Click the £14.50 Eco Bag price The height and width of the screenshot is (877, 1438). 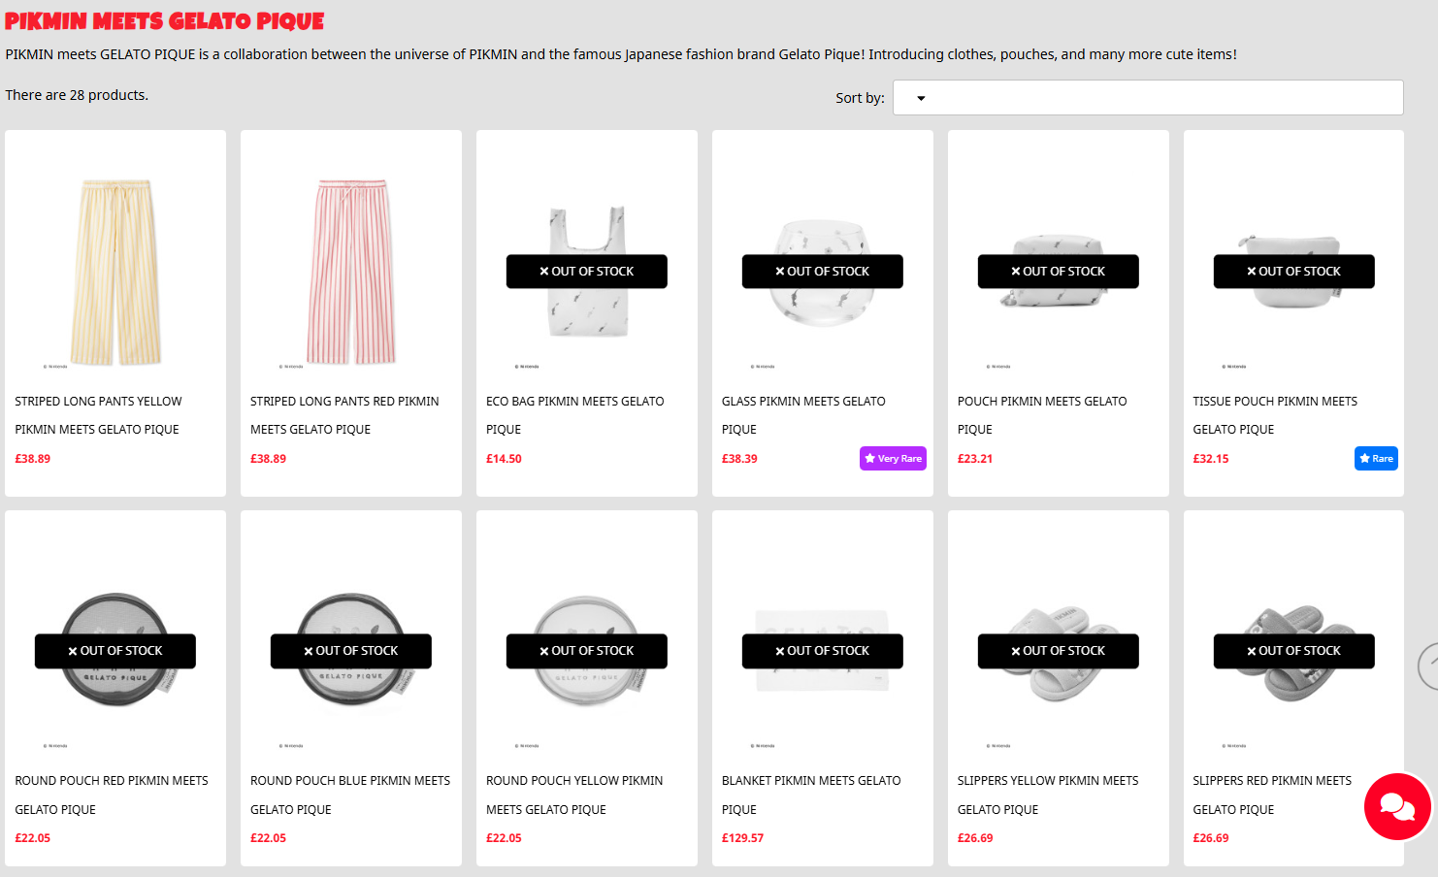504,459
